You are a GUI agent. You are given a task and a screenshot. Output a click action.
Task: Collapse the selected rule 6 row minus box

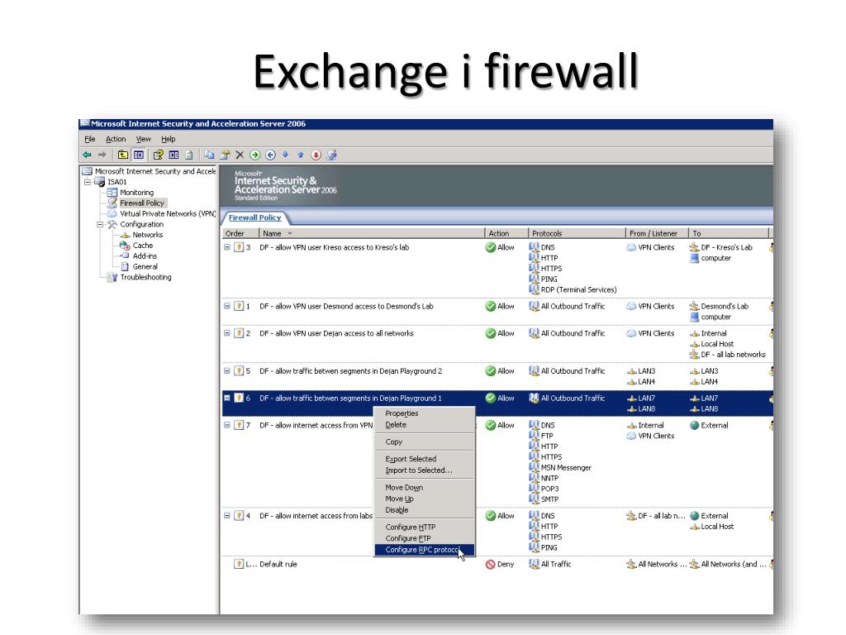(227, 398)
